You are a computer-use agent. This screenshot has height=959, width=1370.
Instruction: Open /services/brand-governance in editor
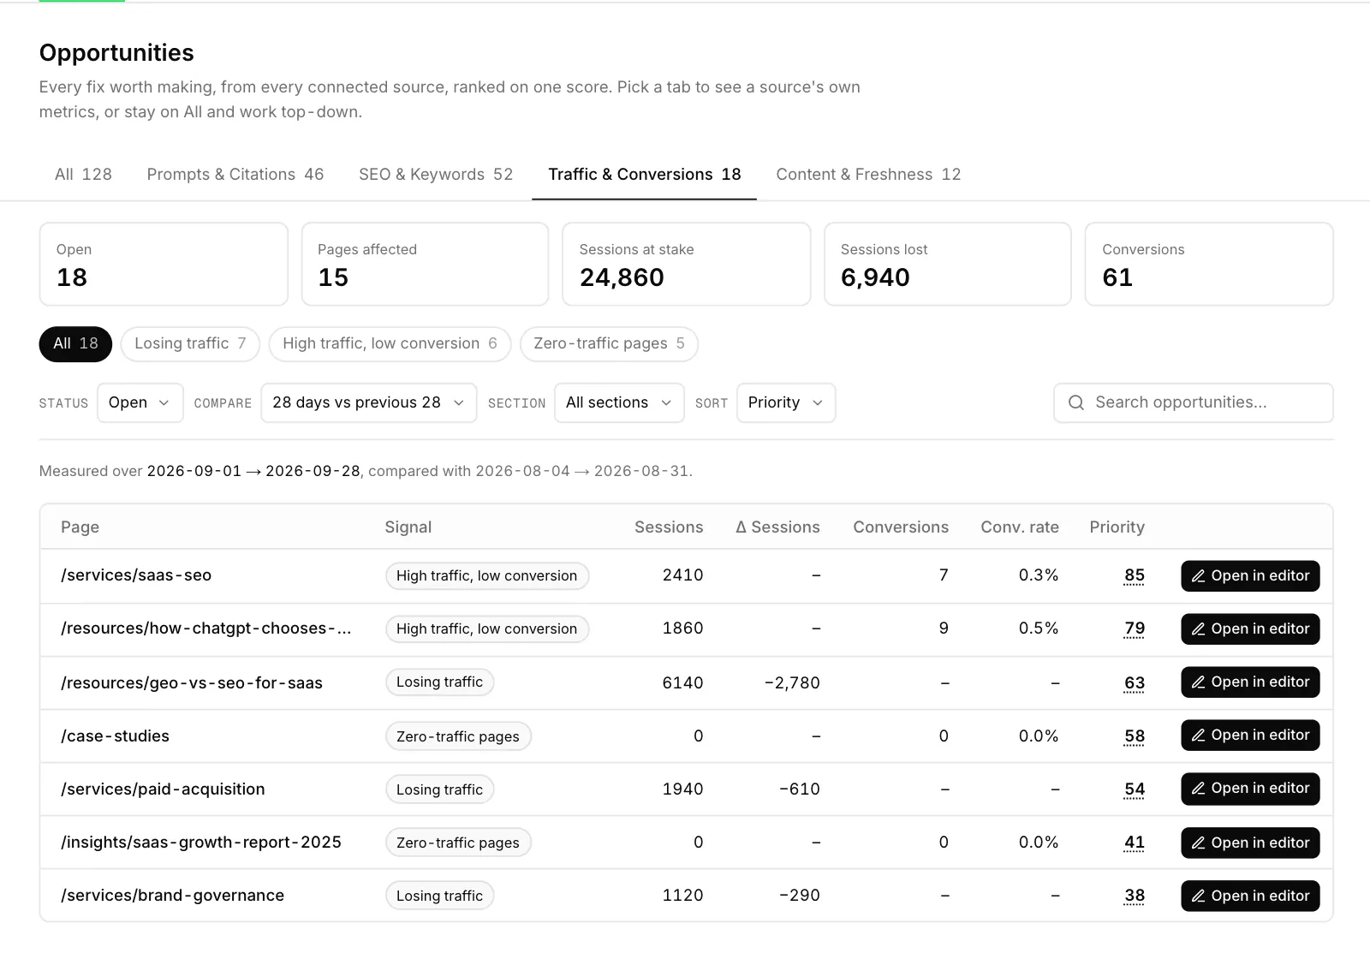[1250, 896]
